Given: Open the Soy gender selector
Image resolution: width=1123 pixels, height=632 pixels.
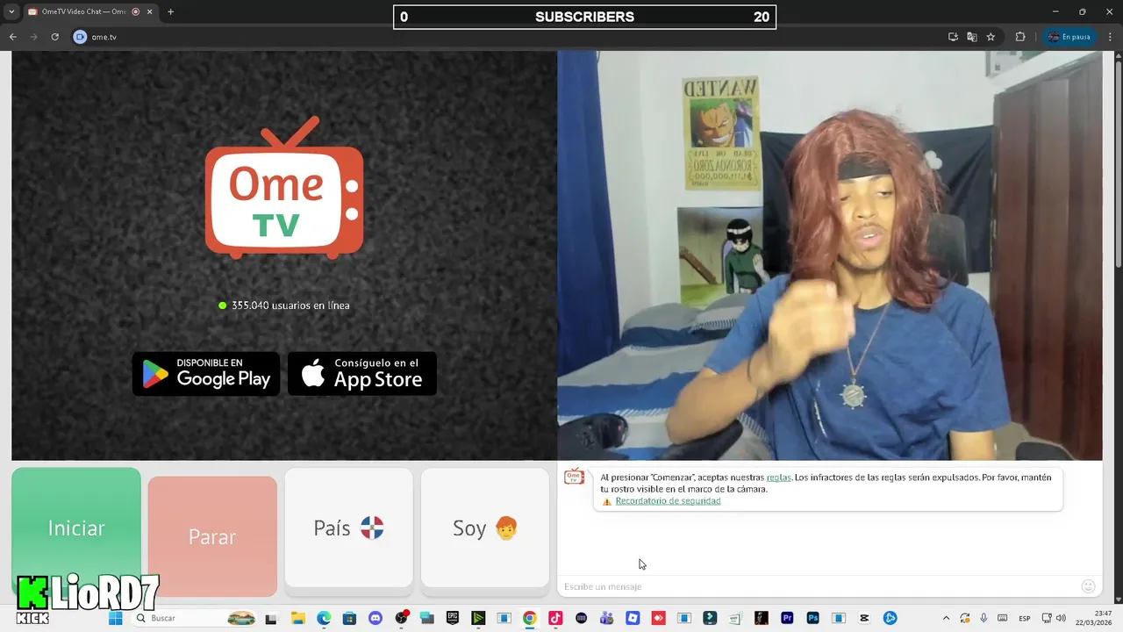Looking at the screenshot, I should pos(485,528).
